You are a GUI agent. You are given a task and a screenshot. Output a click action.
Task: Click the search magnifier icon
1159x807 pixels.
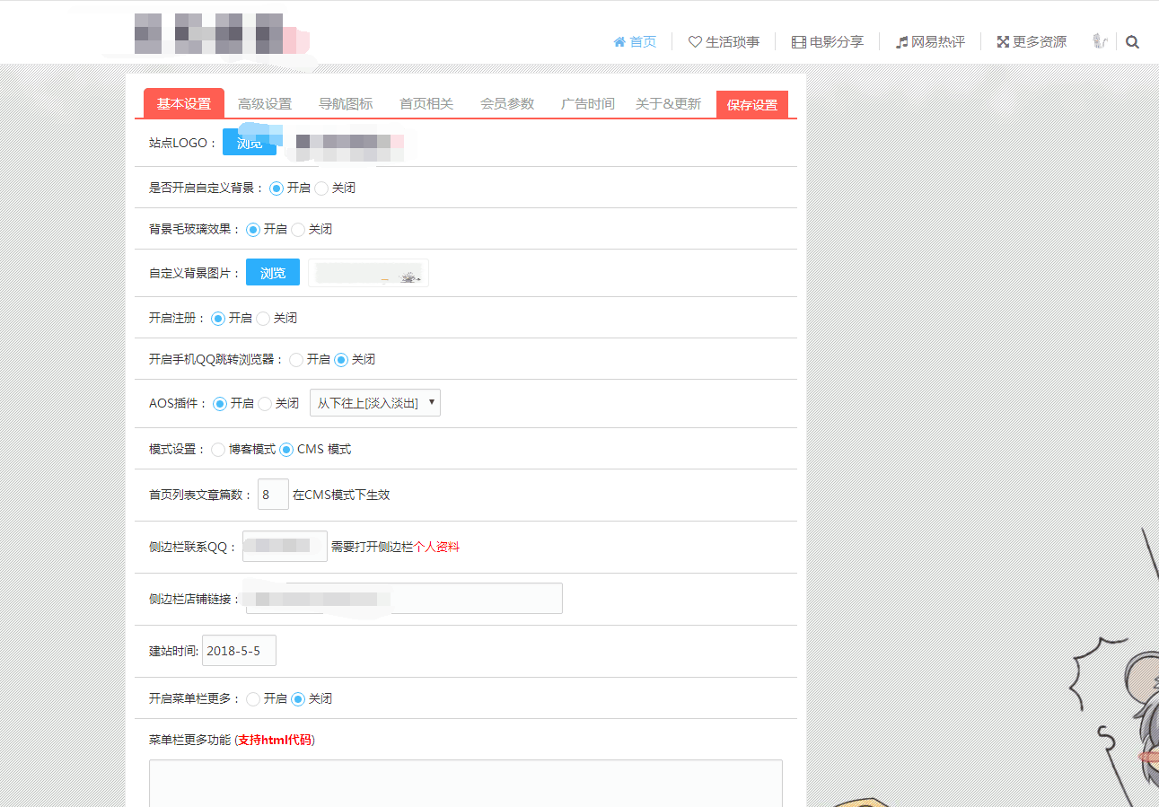[x=1132, y=41]
